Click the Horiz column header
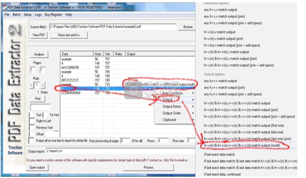 click(x=98, y=54)
